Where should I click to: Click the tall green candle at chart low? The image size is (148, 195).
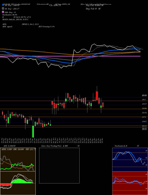[33, 131]
